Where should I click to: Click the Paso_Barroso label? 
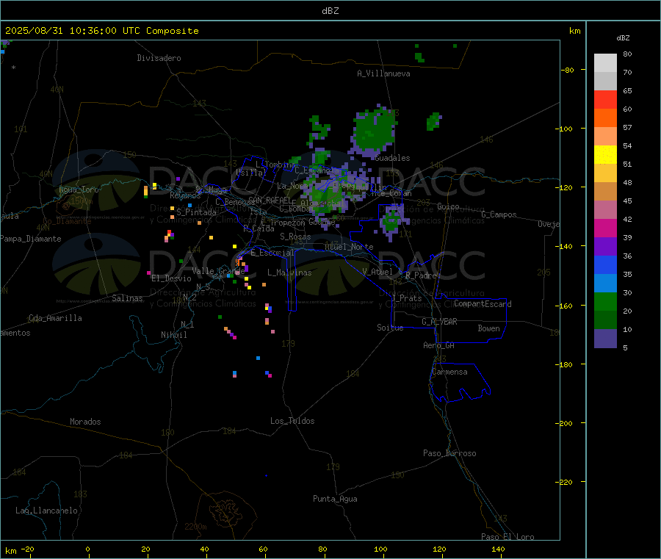(449, 453)
